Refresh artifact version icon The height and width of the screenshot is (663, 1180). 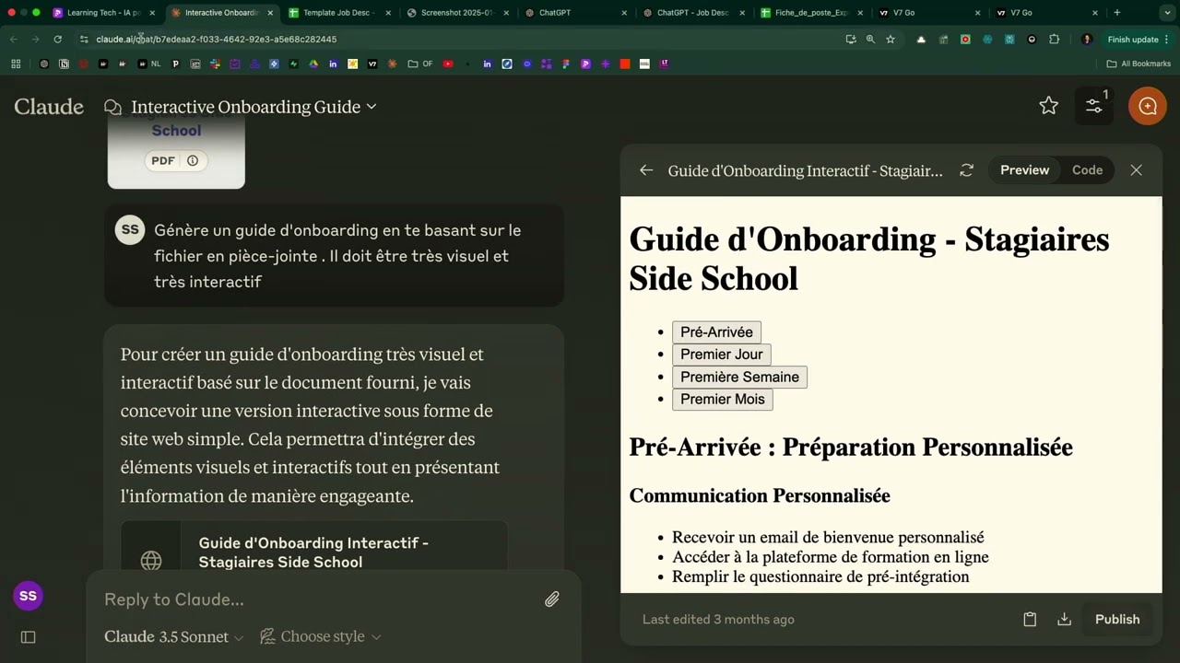coord(966,170)
